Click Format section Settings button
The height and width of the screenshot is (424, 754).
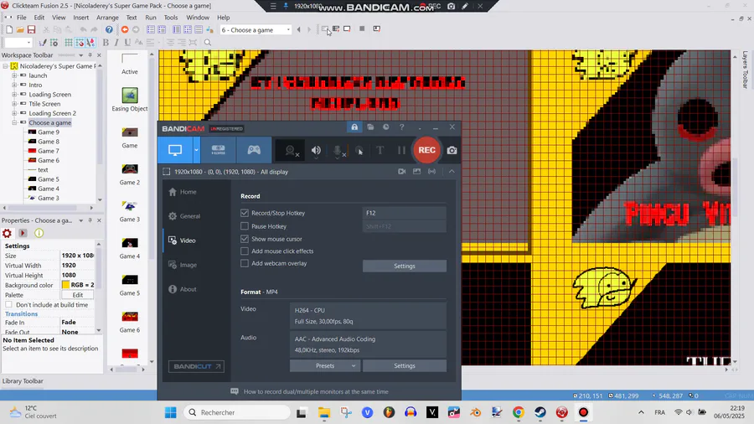click(x=405, y=366)
